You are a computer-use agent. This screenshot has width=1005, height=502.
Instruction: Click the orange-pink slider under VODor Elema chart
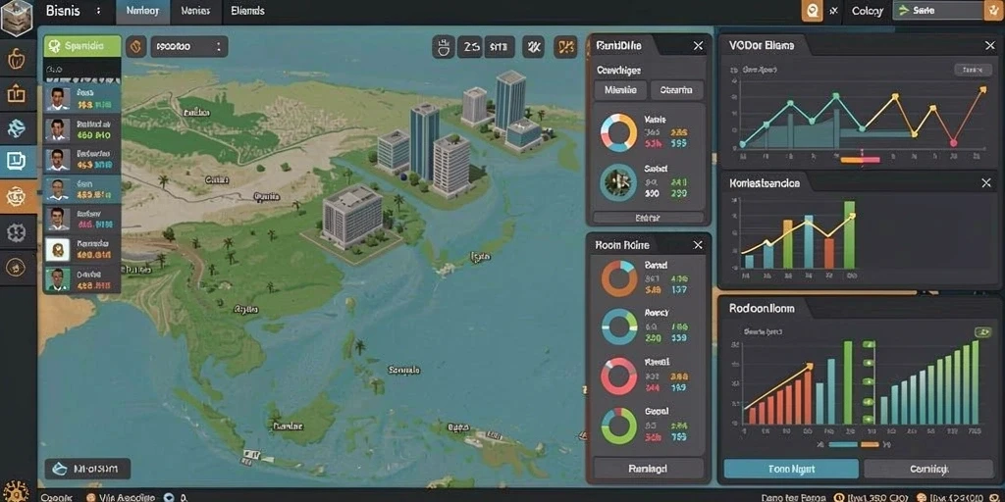pos(861,160)
